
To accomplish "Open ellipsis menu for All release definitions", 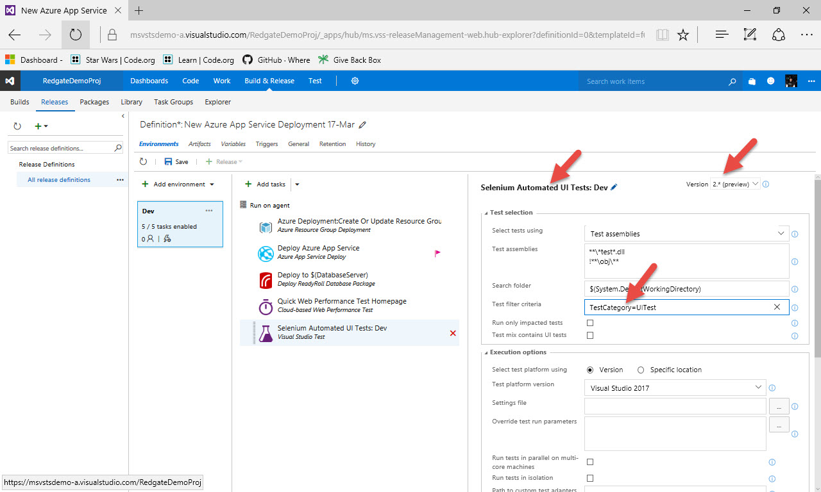I will click(x=120, y=180).
